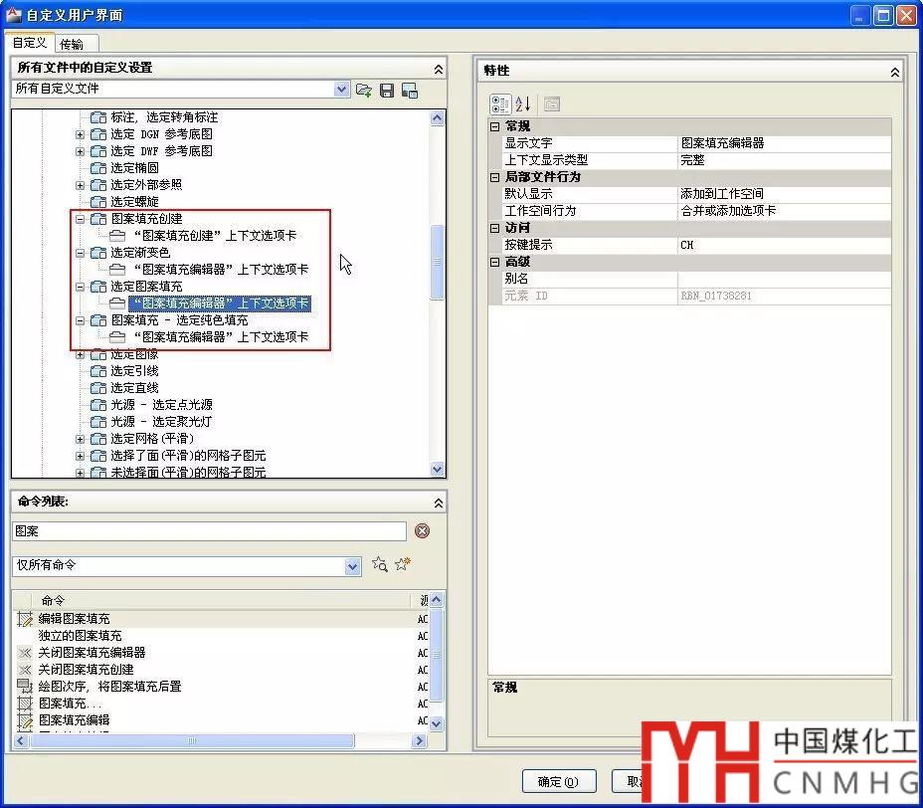Collapse the 选定图案填充 node
This screenshot has height=808, width=923.
pos(80,287)
